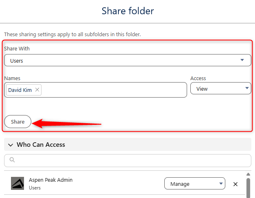The height and width of the screenshot is (198, 255).
Task: Remove Aspen Peak Admin's access with the X
Action: [235, 184]
